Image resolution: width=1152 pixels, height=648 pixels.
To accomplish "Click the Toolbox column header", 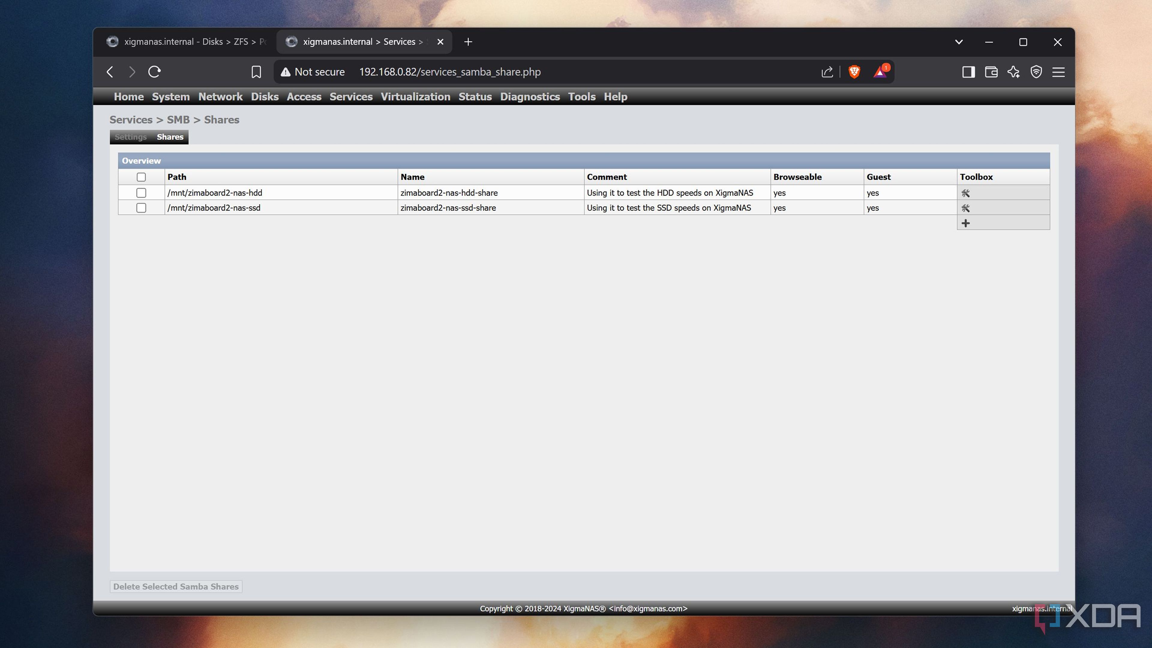I will (x=1003, y=177).
